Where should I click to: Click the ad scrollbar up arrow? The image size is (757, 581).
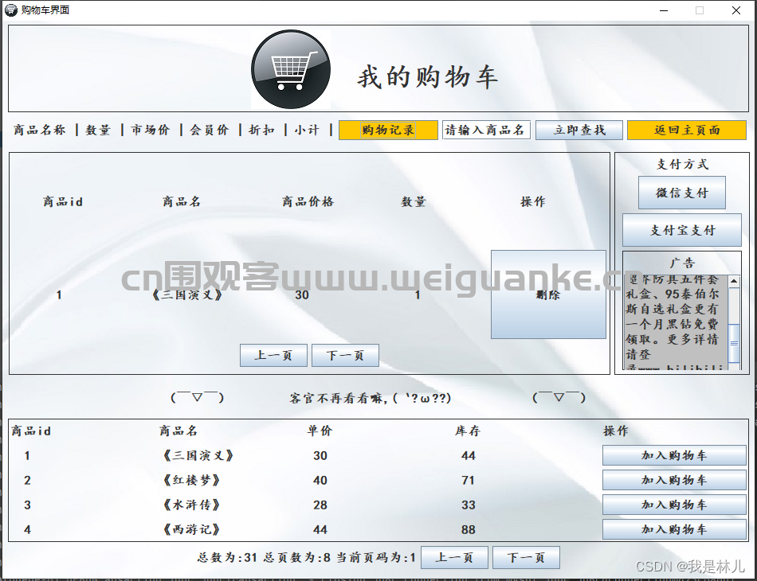coord(734,281)
